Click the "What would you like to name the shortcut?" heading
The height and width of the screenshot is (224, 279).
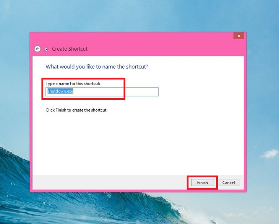pos(97,67)
